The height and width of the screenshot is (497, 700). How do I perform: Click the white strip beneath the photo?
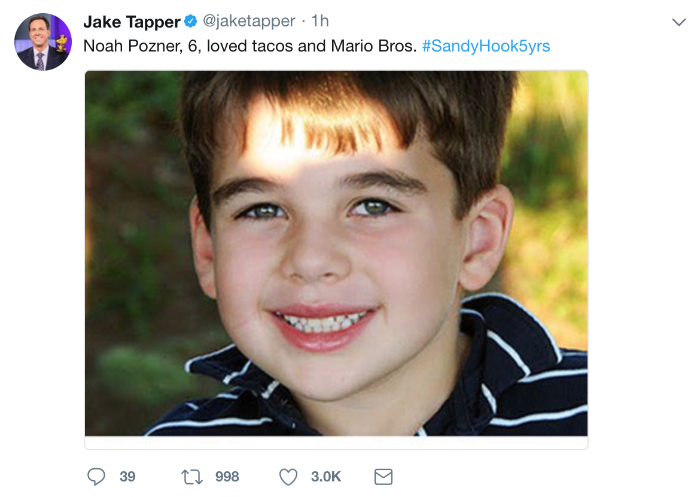point(336,443)
